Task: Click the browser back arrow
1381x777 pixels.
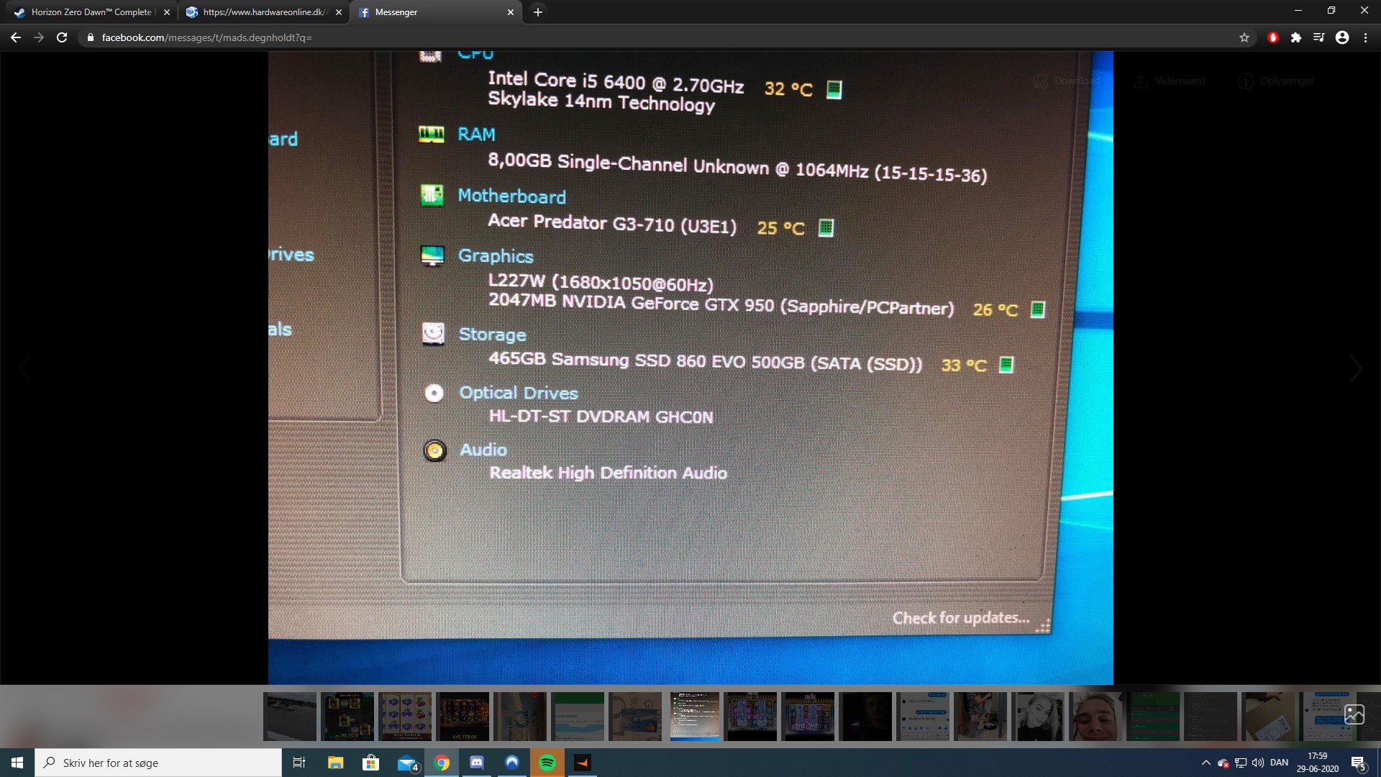Action: pos(16,37)
